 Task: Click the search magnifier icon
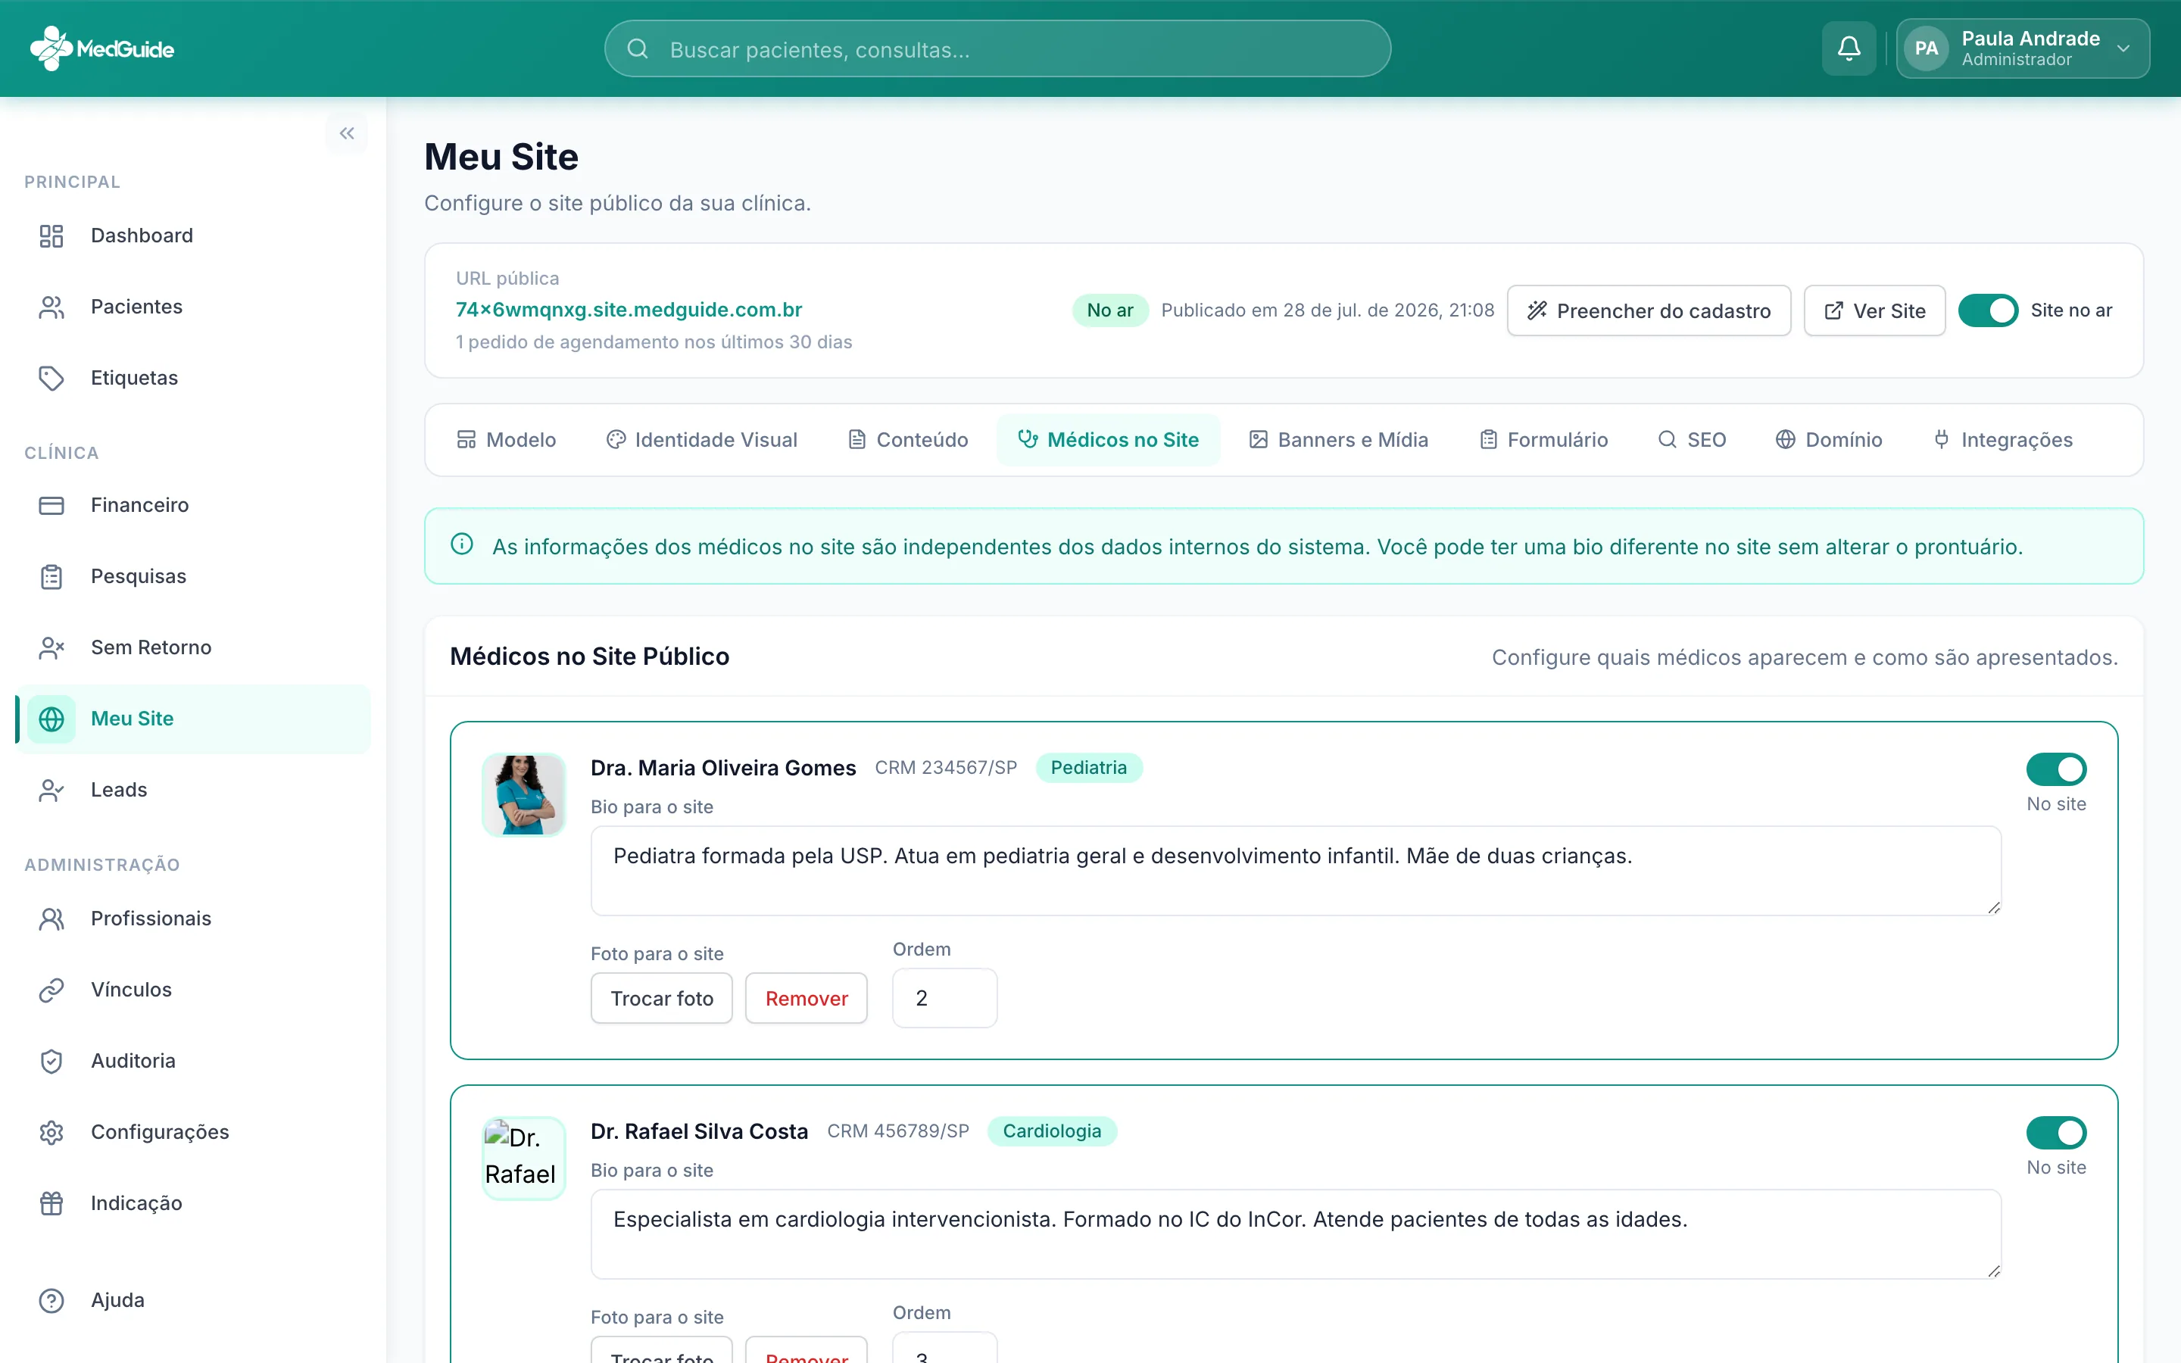[x=637, y=48]
